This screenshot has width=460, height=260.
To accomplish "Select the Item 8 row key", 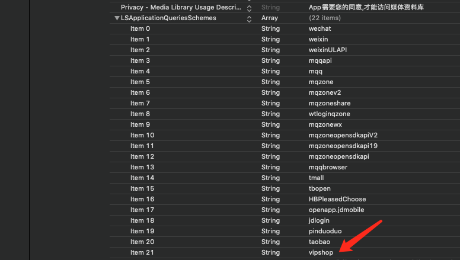I will [140, 114].
